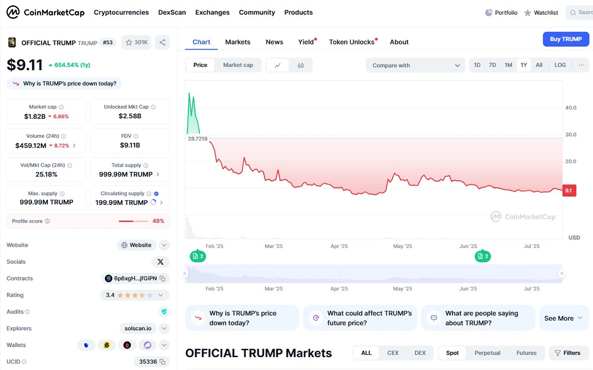The image size is (593, 370).
Task: Toggle chart to Market cap view
Action: 238,65
